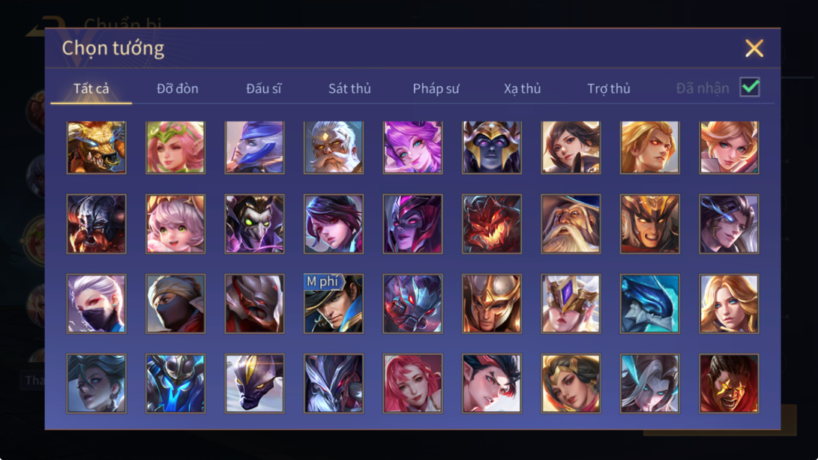
Task: Select the pink-haired girl with leaf crown
Action: pos(175,147)
